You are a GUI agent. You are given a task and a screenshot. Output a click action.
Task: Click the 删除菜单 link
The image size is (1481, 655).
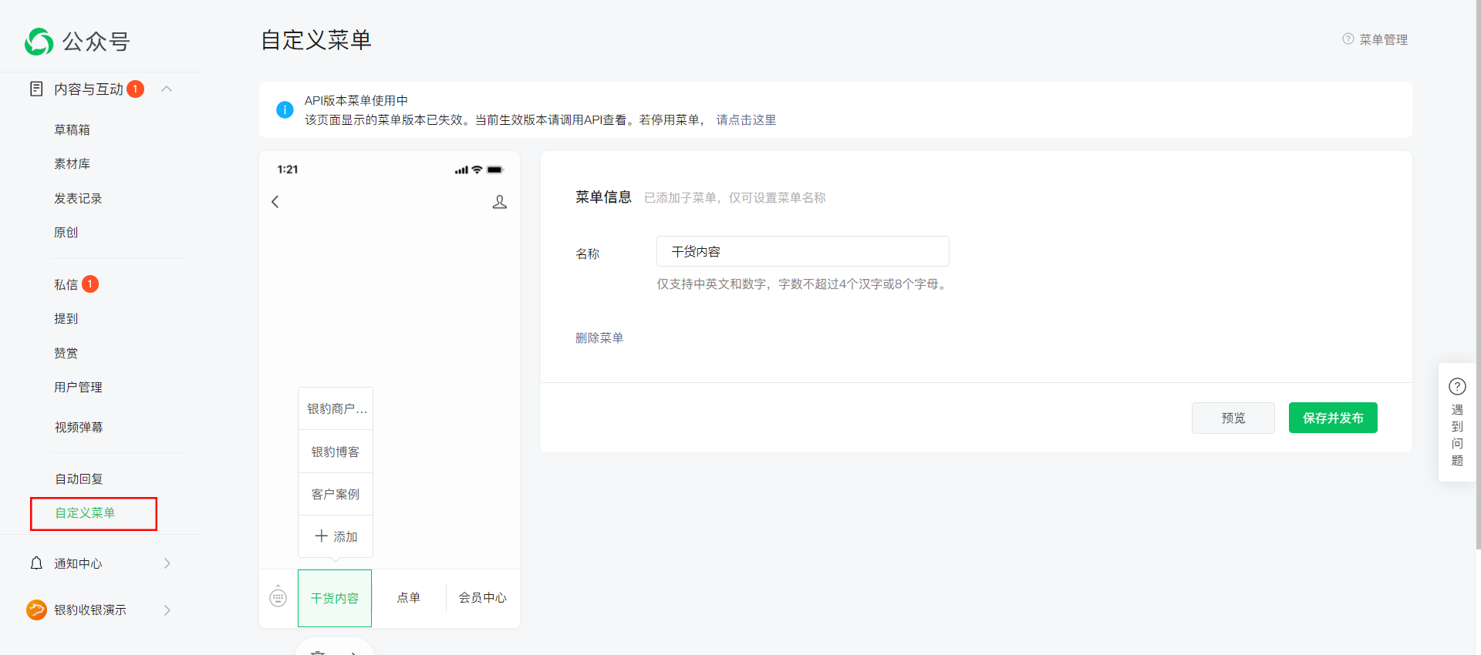tap(599, 338)
